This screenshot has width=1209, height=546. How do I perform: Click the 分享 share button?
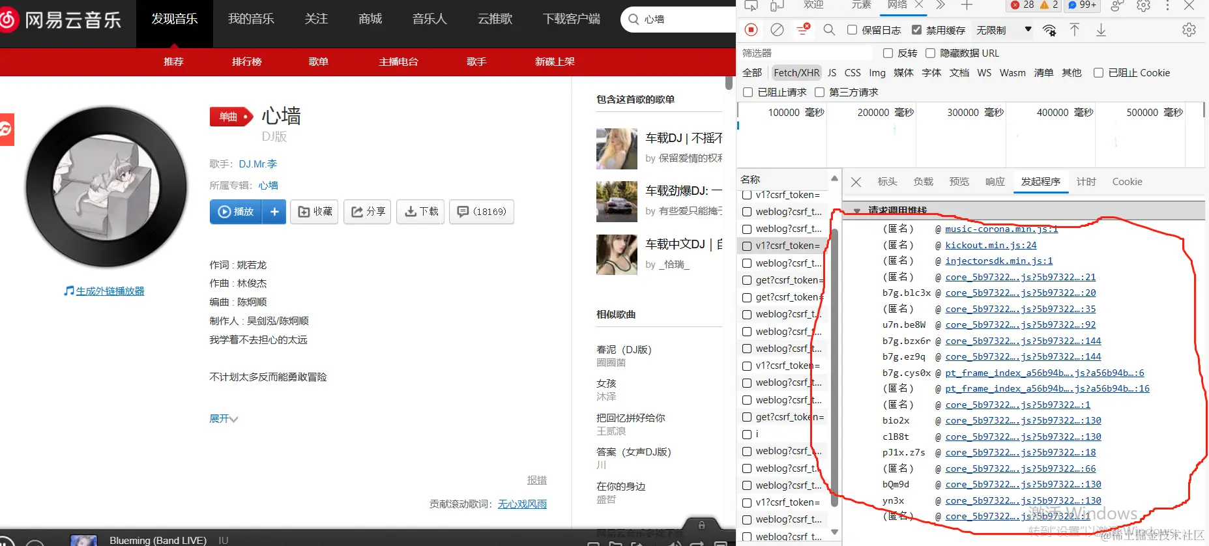click(x=368, y=212)
